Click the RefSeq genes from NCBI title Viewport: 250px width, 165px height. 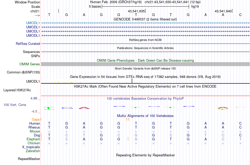pos(145,40)
